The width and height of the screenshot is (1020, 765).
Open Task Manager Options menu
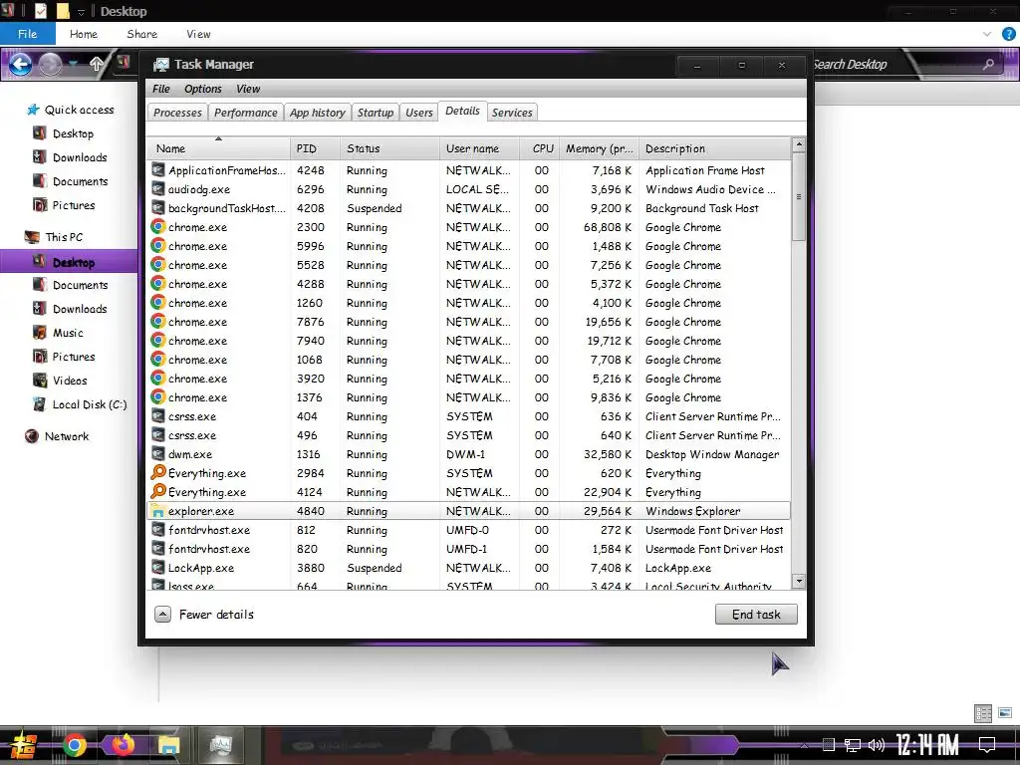coord(203,89)
